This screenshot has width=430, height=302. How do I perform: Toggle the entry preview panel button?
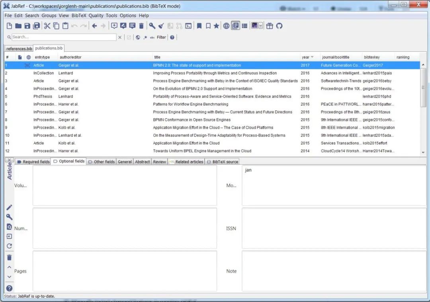pos(235,26)
